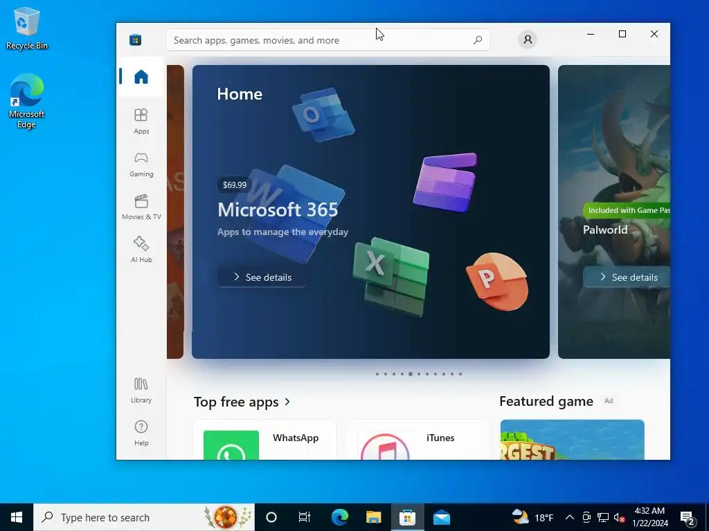Open Cortana from the taskbar
This screenshot has width=709, height=531.
(271, 517)
